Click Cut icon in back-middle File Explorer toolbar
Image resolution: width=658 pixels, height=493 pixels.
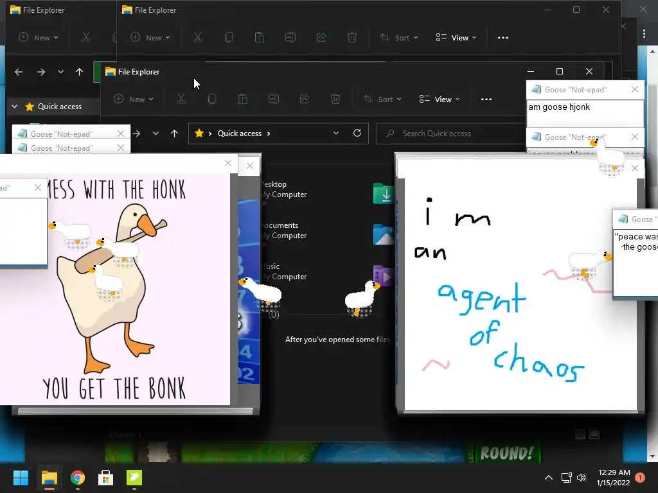tap(198, 38)
